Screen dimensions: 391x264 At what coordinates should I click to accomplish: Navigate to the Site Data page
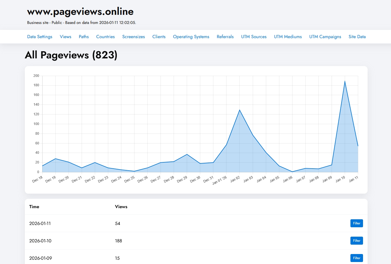point(357,36)
